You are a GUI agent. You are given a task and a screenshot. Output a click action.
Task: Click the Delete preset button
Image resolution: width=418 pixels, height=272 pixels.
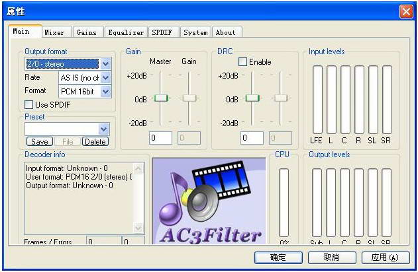95,141
